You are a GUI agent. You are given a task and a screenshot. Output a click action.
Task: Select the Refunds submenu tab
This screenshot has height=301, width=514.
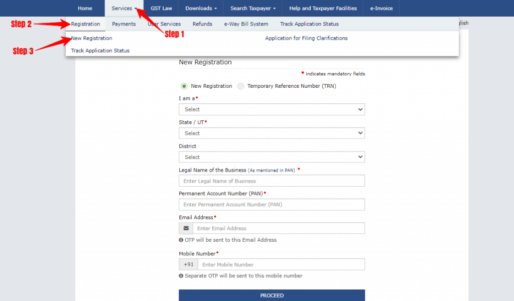[202, 24]
